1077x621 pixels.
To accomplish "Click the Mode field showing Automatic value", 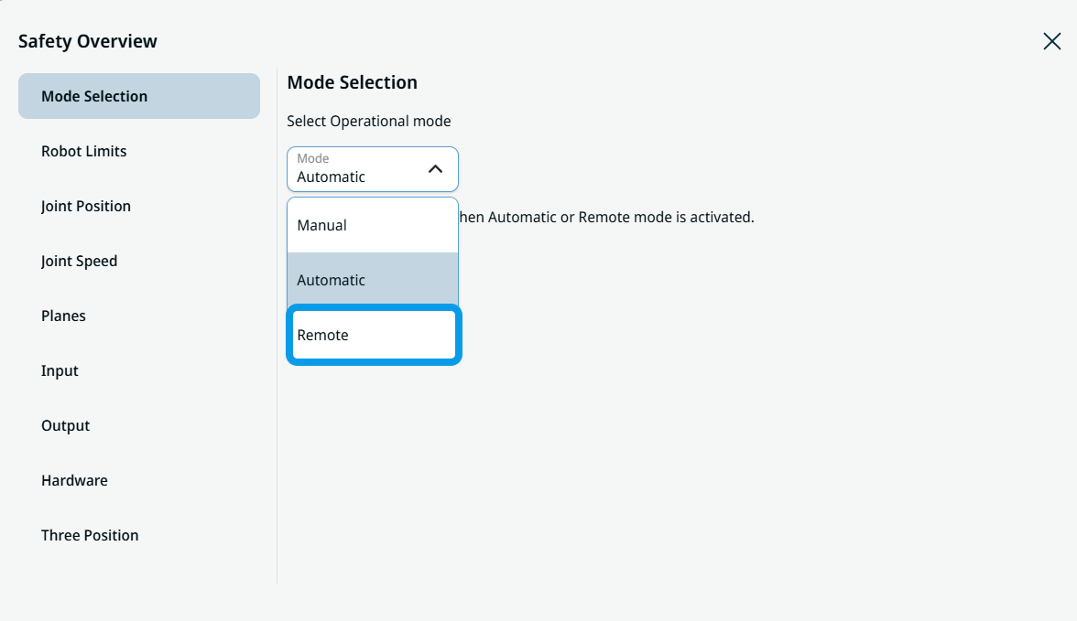I will pos(372,169).
